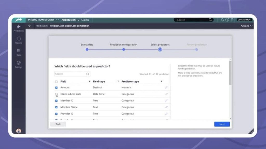Open the Prediction Studio dropdown chevron

pyautogui.click(x=57, y=20)
